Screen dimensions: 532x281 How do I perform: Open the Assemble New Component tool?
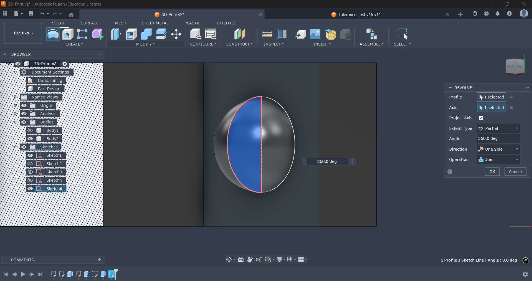tap(372, 34)
